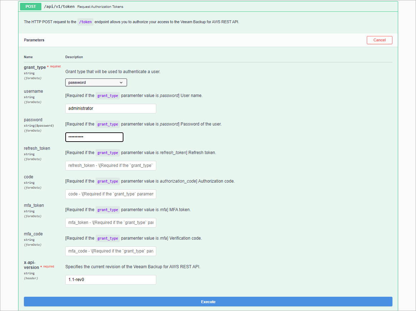Click the /api/v1/token endpoint path

[x=59, y=7]
